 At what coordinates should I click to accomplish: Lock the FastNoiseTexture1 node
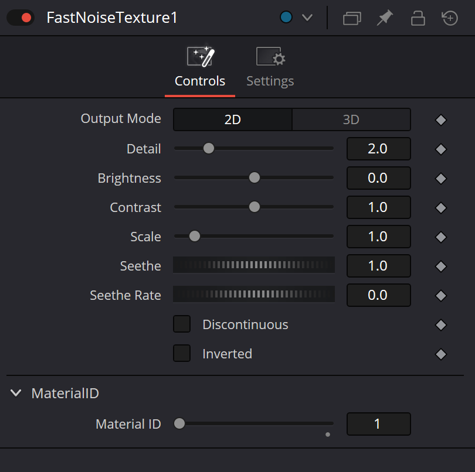[418, 18]
